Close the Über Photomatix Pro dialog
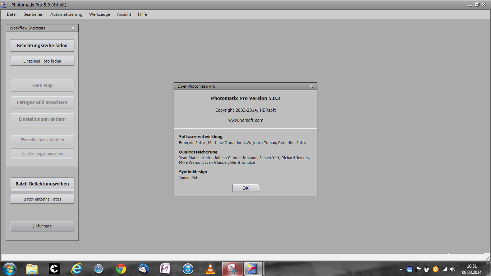 pyautogui.click(x=312, y=86)
